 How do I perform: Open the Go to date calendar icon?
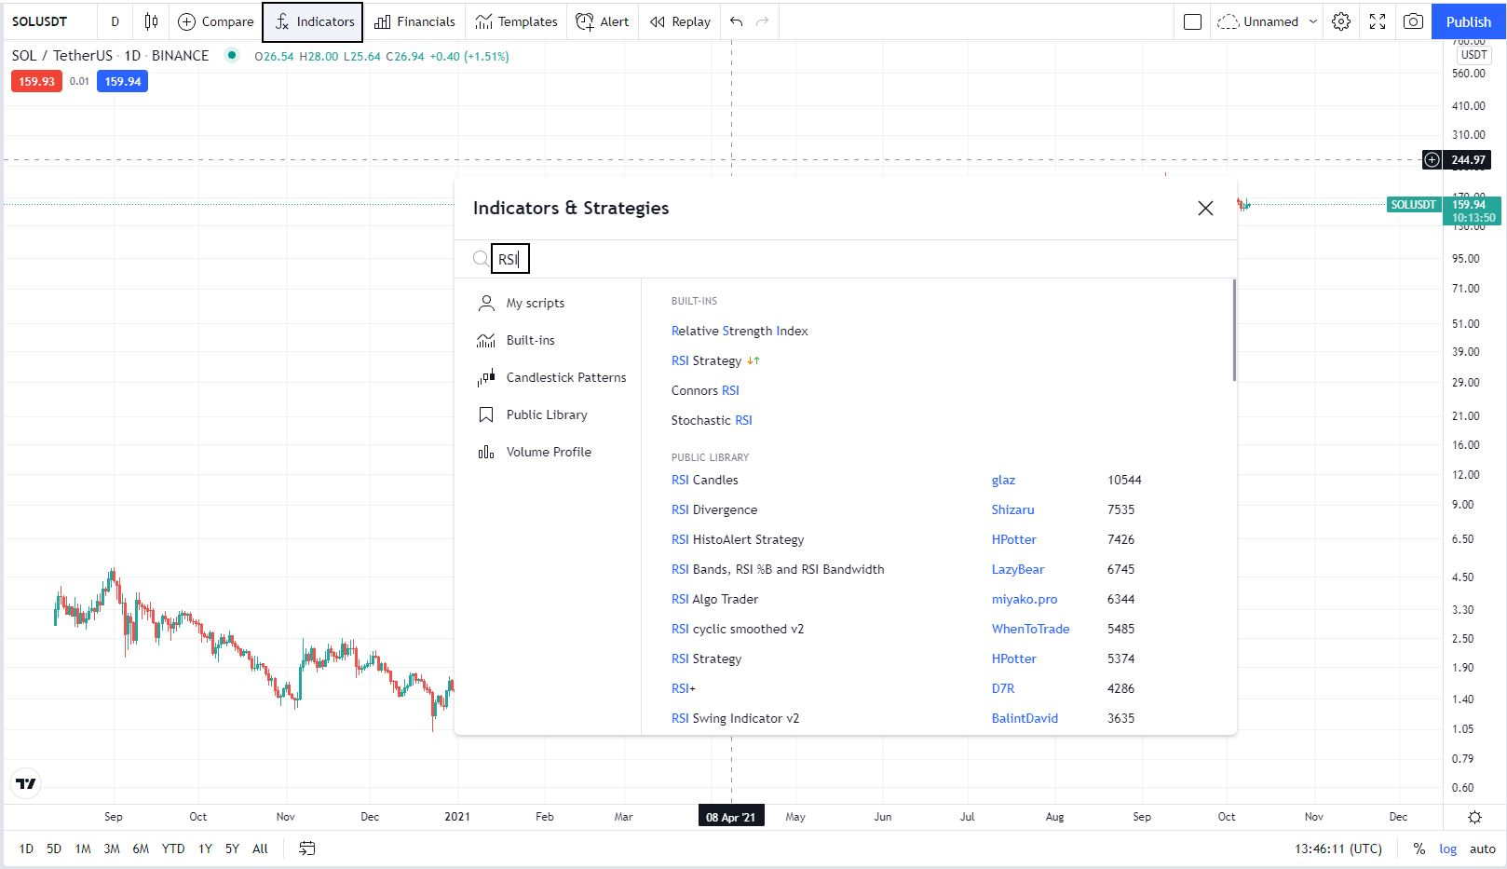(x=307, y=849)
